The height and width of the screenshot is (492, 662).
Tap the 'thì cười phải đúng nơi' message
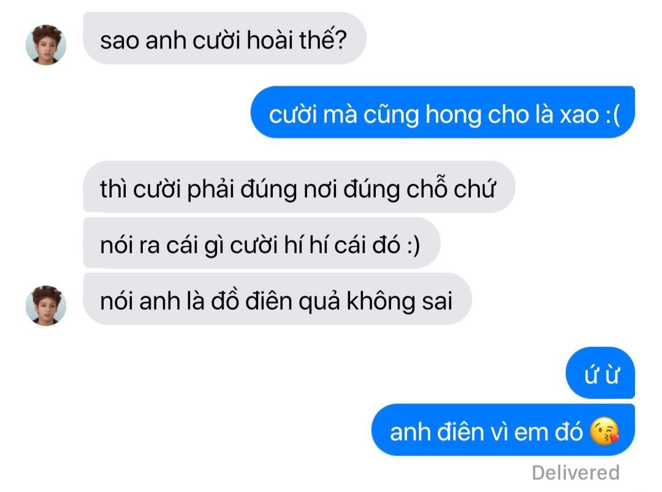pyautogui.click(x=299, y=187)
